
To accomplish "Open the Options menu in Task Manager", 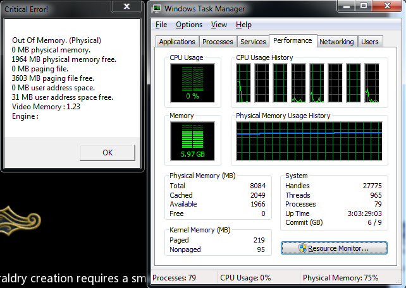I will [189, 25].
